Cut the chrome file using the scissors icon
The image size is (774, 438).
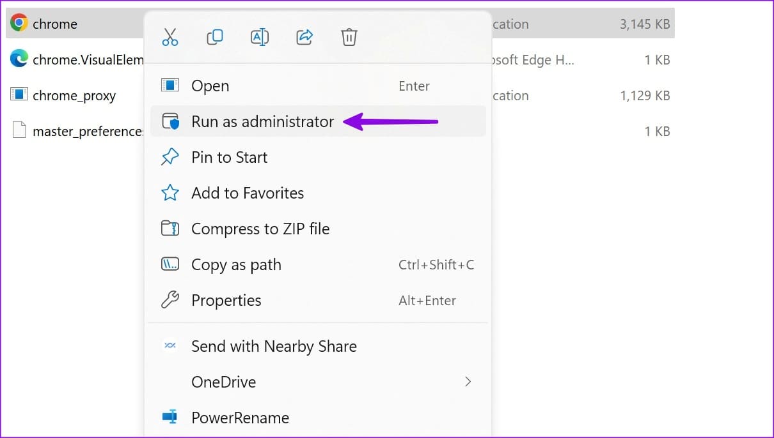click(170, 37)
